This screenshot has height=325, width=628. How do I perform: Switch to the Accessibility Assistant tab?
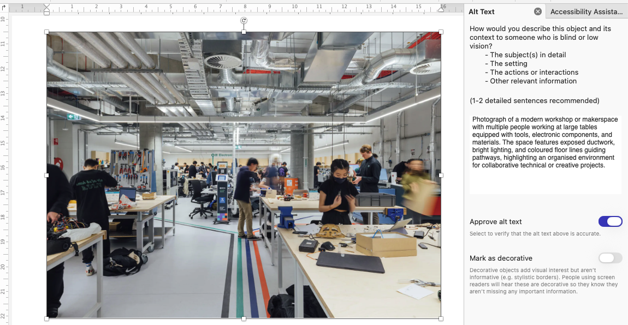(x=586, y=11)
